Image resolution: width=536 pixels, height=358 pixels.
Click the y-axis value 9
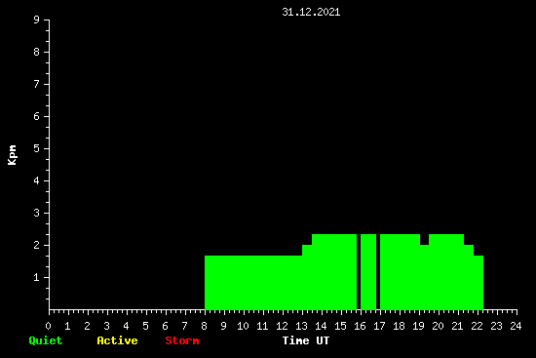point(37,20)
